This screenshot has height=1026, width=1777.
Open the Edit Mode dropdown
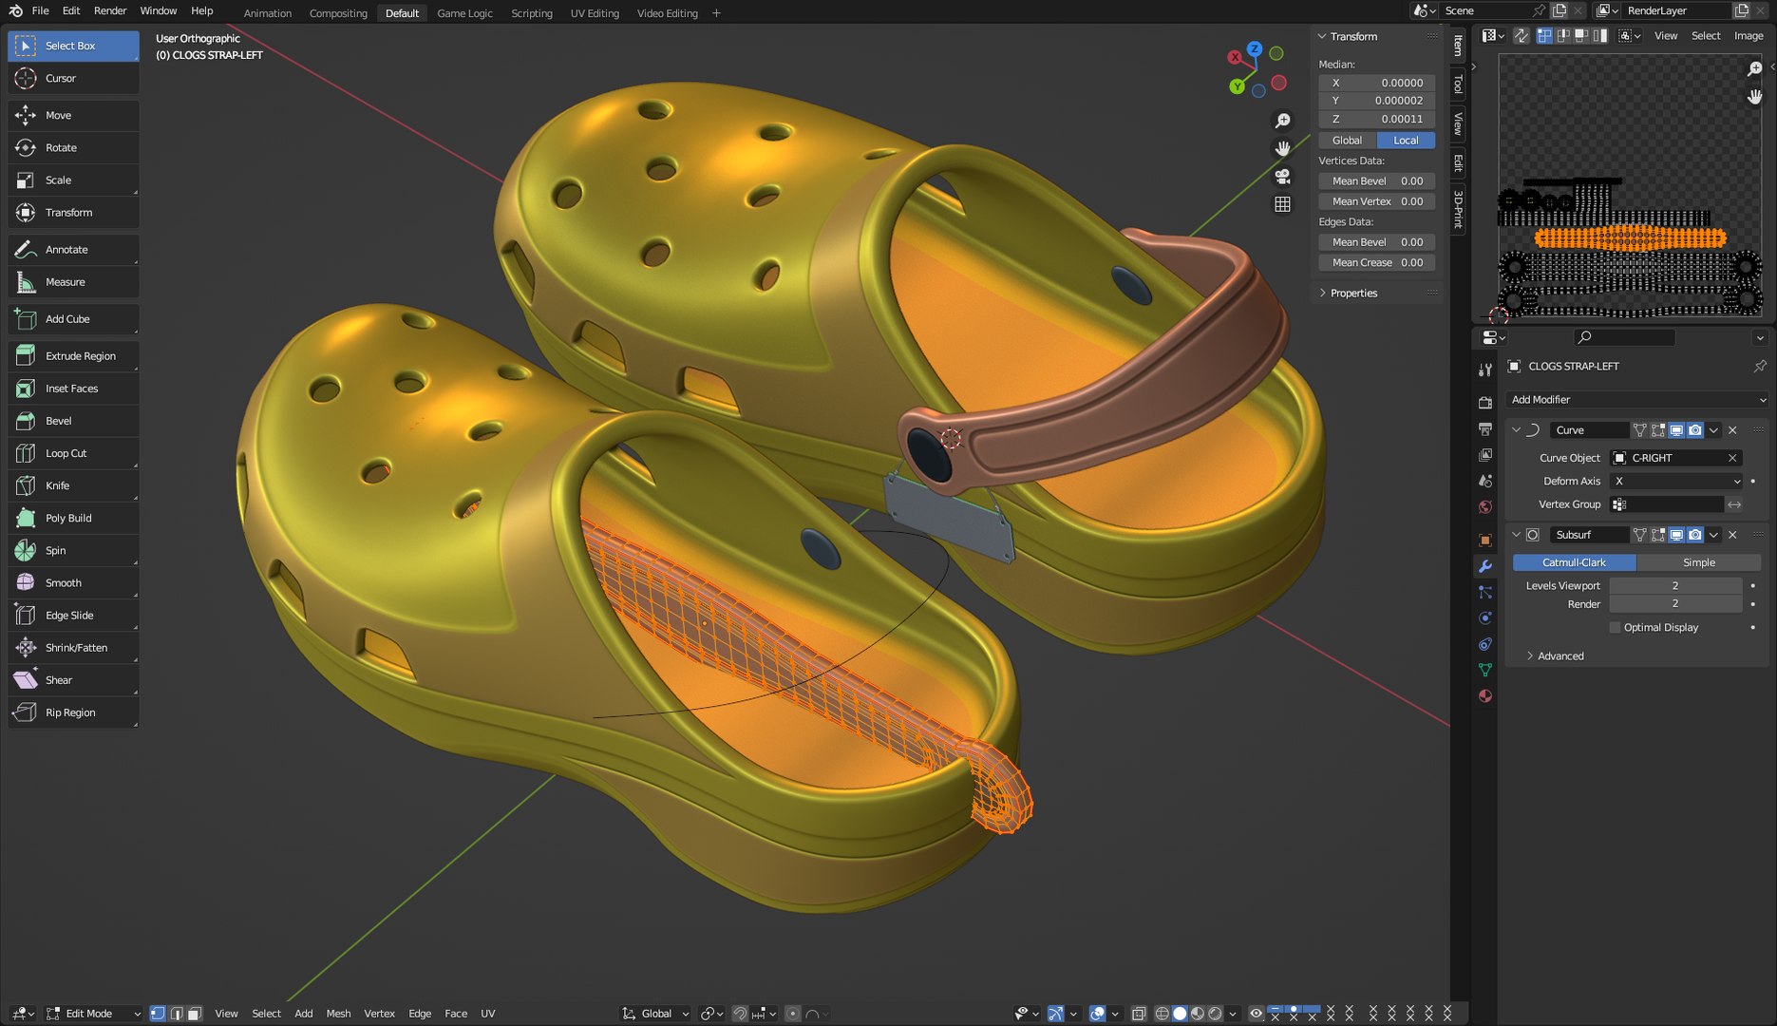(93, 1014)
